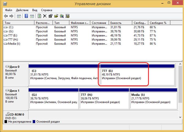The width and height of the screenshot is (184, 132).
Task: Sort the volume list by the Том column
Action: tap(18, 23)
